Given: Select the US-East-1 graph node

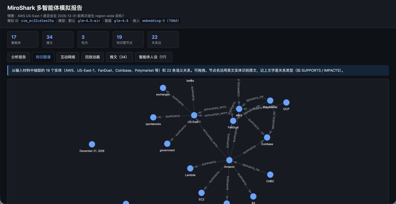Looking at the screenshot, I should [x=194, y=115].
